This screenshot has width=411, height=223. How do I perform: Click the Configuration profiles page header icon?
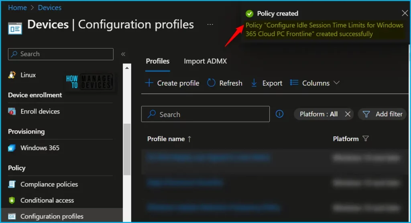(x=15, y=28)
